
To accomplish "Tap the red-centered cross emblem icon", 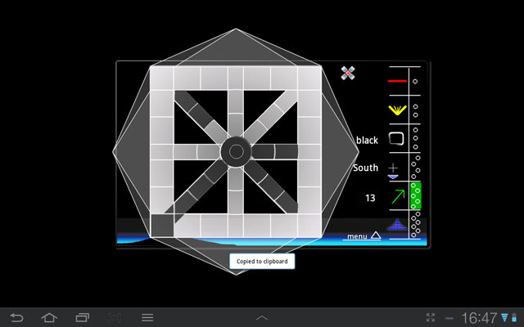I will (348, 73).
